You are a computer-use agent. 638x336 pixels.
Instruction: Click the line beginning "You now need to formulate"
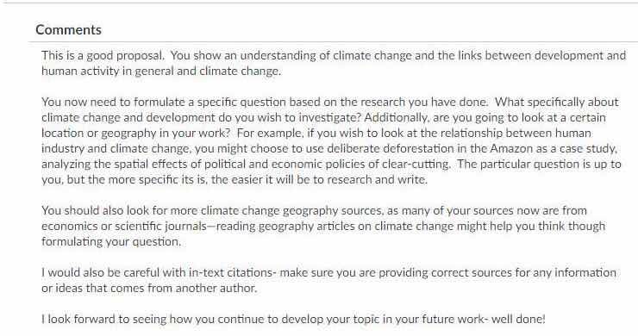[330, 102]
